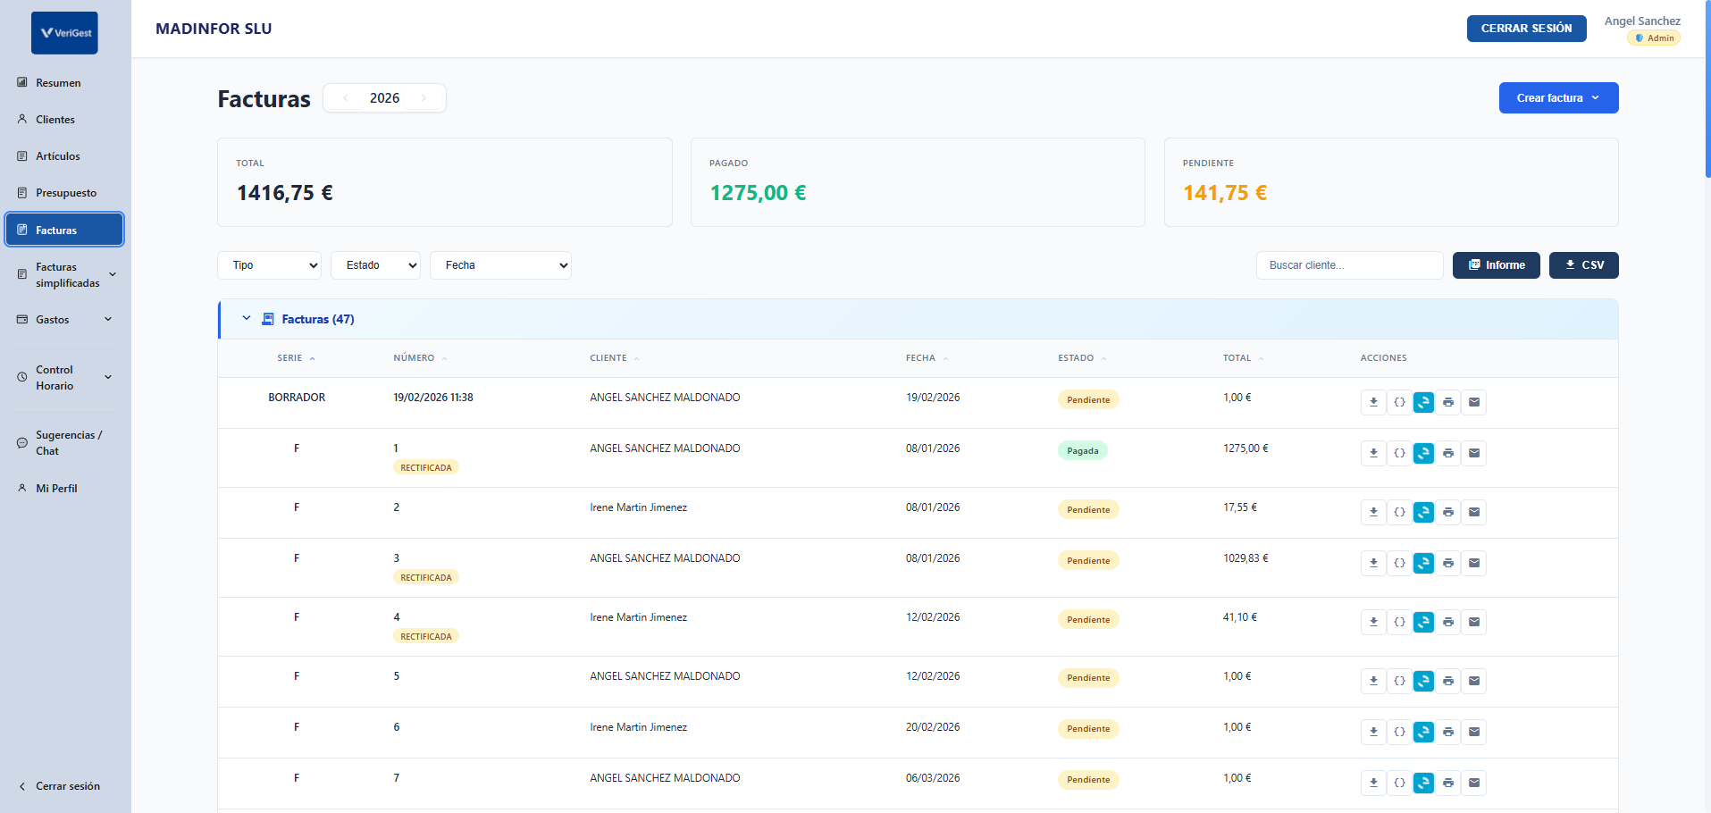Image resolution: width=1711 pixels, height=813 pixels.
Task: Click the Crear factura button
Action: coord(1557,98)
